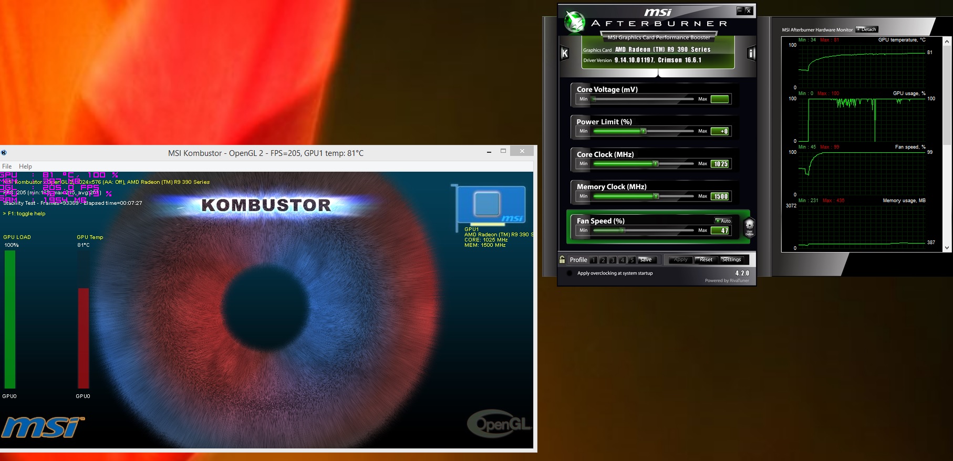The height and width of the screenshot is (461, 953).
Task: Open the File menu in Kombustor
Action: (x=7, y=166)
